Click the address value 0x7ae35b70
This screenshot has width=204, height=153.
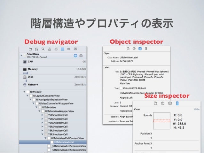tap(126, 61)
